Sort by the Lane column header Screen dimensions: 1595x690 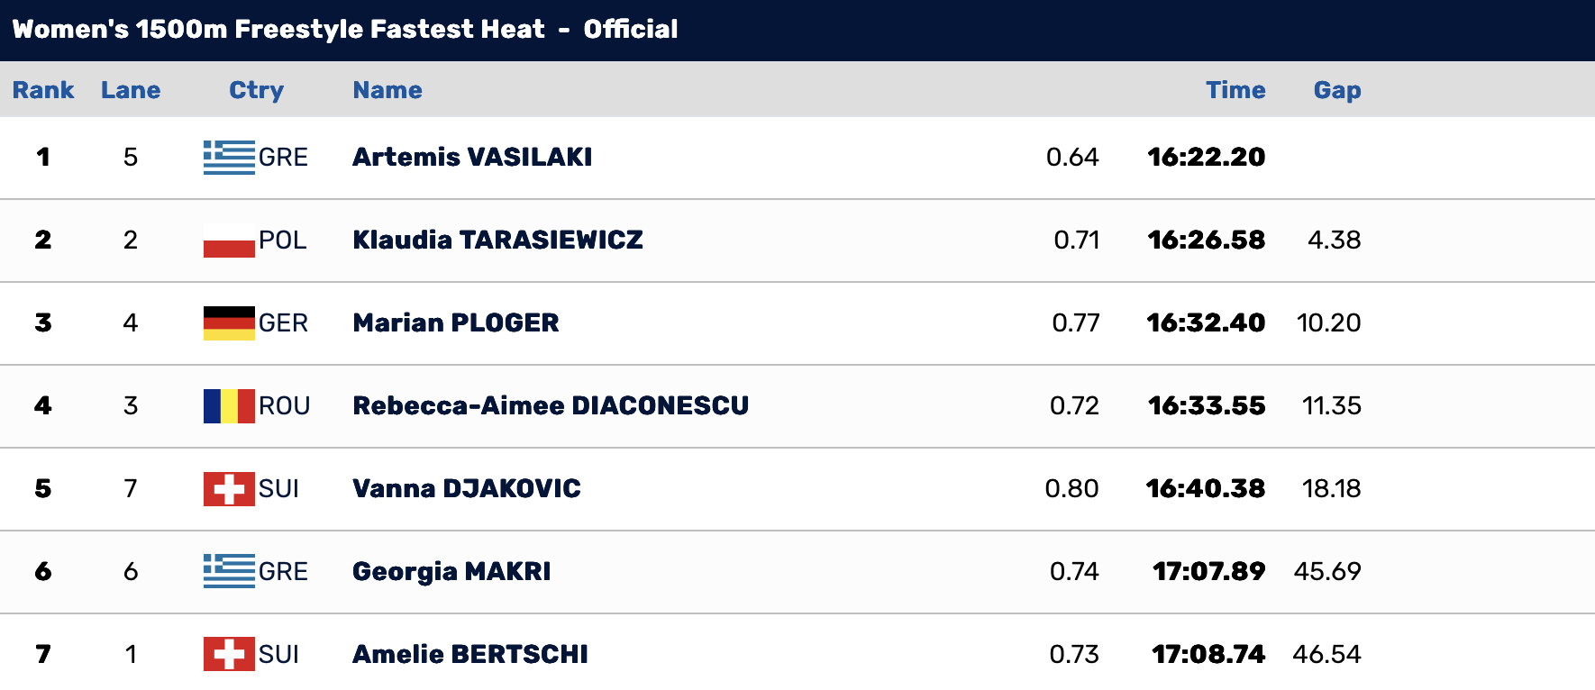coord(131,90)
